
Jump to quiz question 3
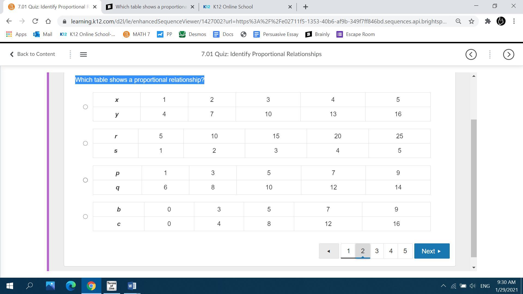point(377,251)
